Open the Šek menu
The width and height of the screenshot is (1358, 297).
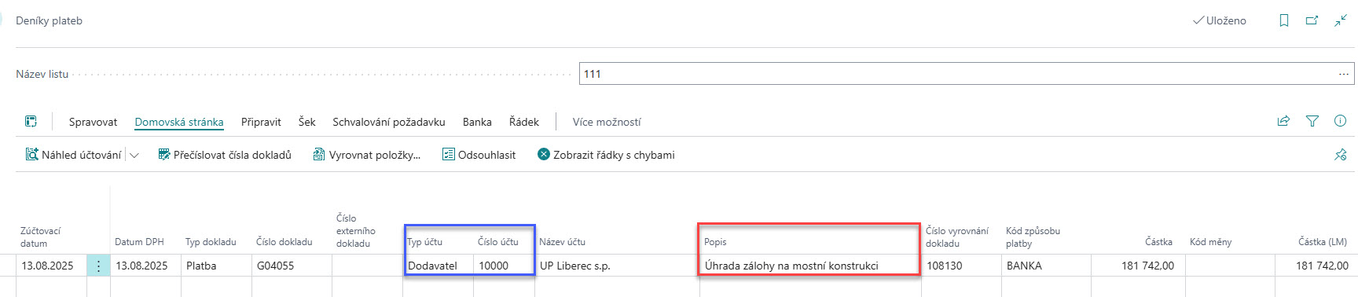pos(307,122)
